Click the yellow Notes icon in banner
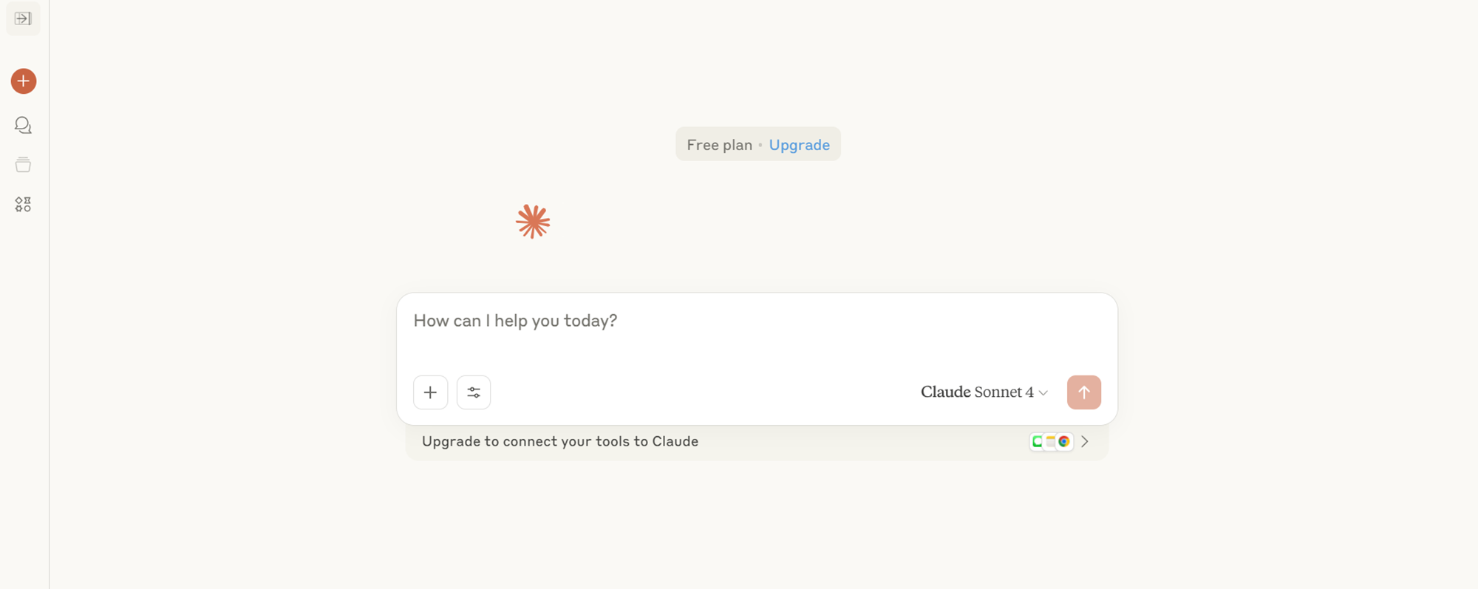Screen dimensions: 1478x589 point(1051,441)
